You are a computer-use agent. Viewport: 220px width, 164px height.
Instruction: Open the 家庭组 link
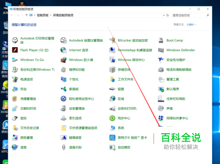(x=74, y=89)
